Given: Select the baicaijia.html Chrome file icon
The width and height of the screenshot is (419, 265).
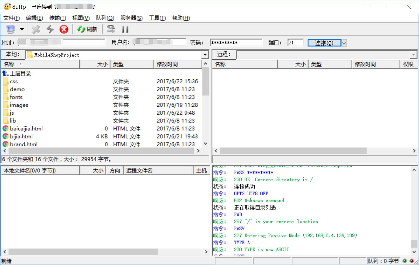Looking at the screenshot, I should 6,129.
